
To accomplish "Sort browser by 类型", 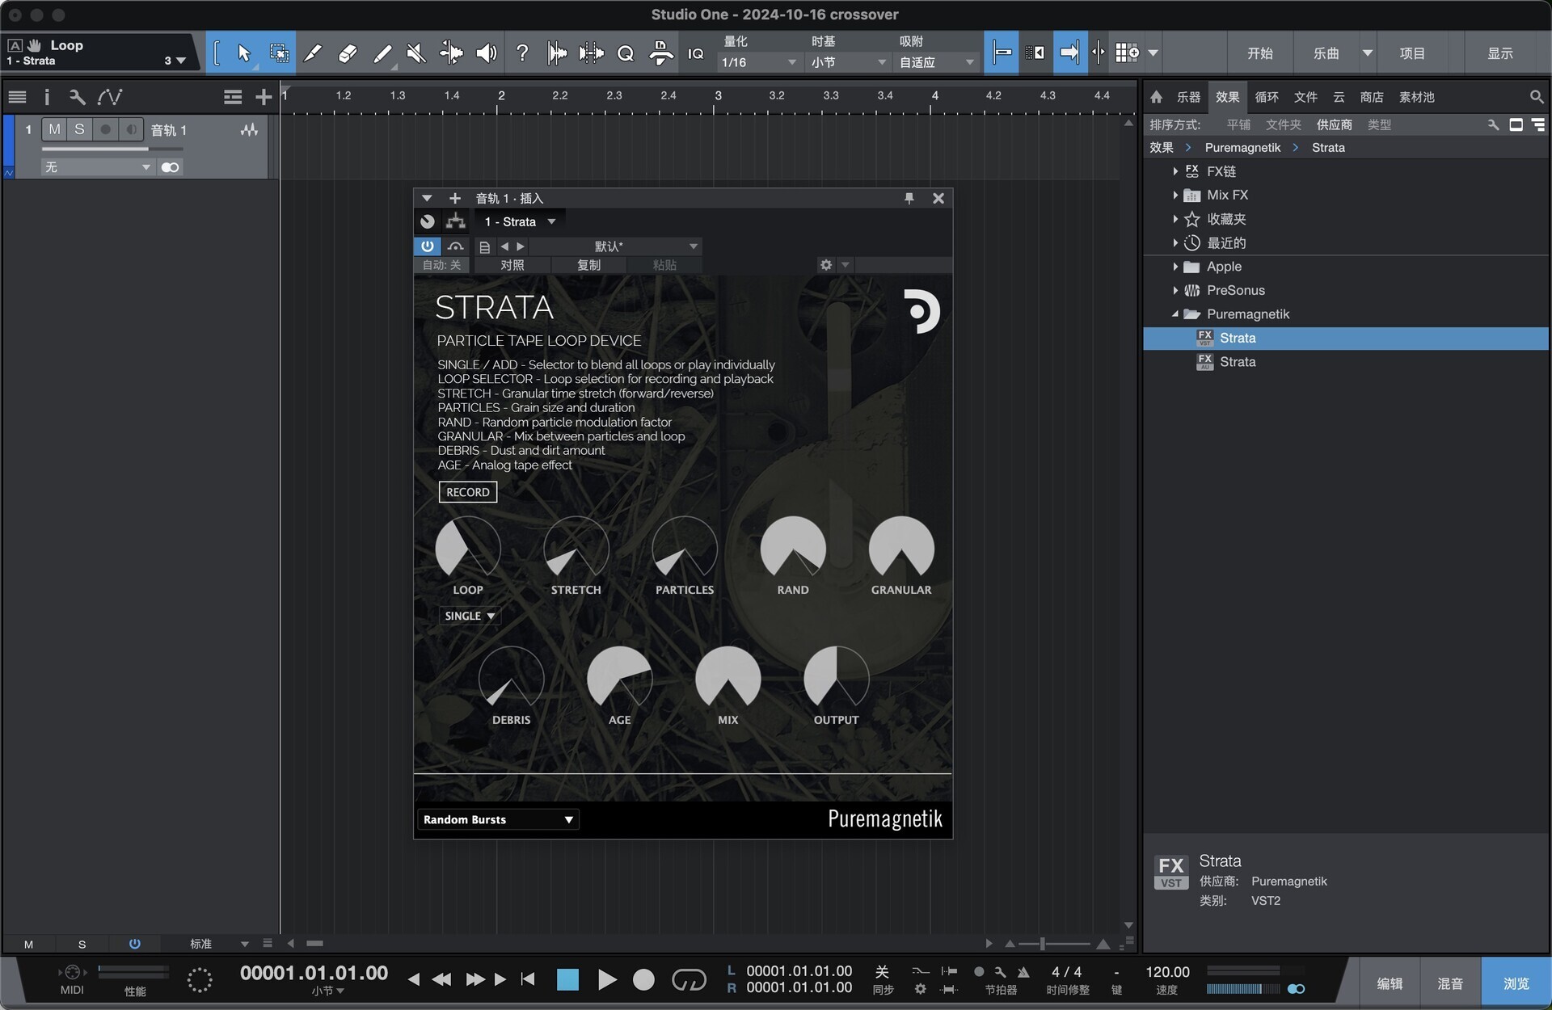I will [1379, 124].
